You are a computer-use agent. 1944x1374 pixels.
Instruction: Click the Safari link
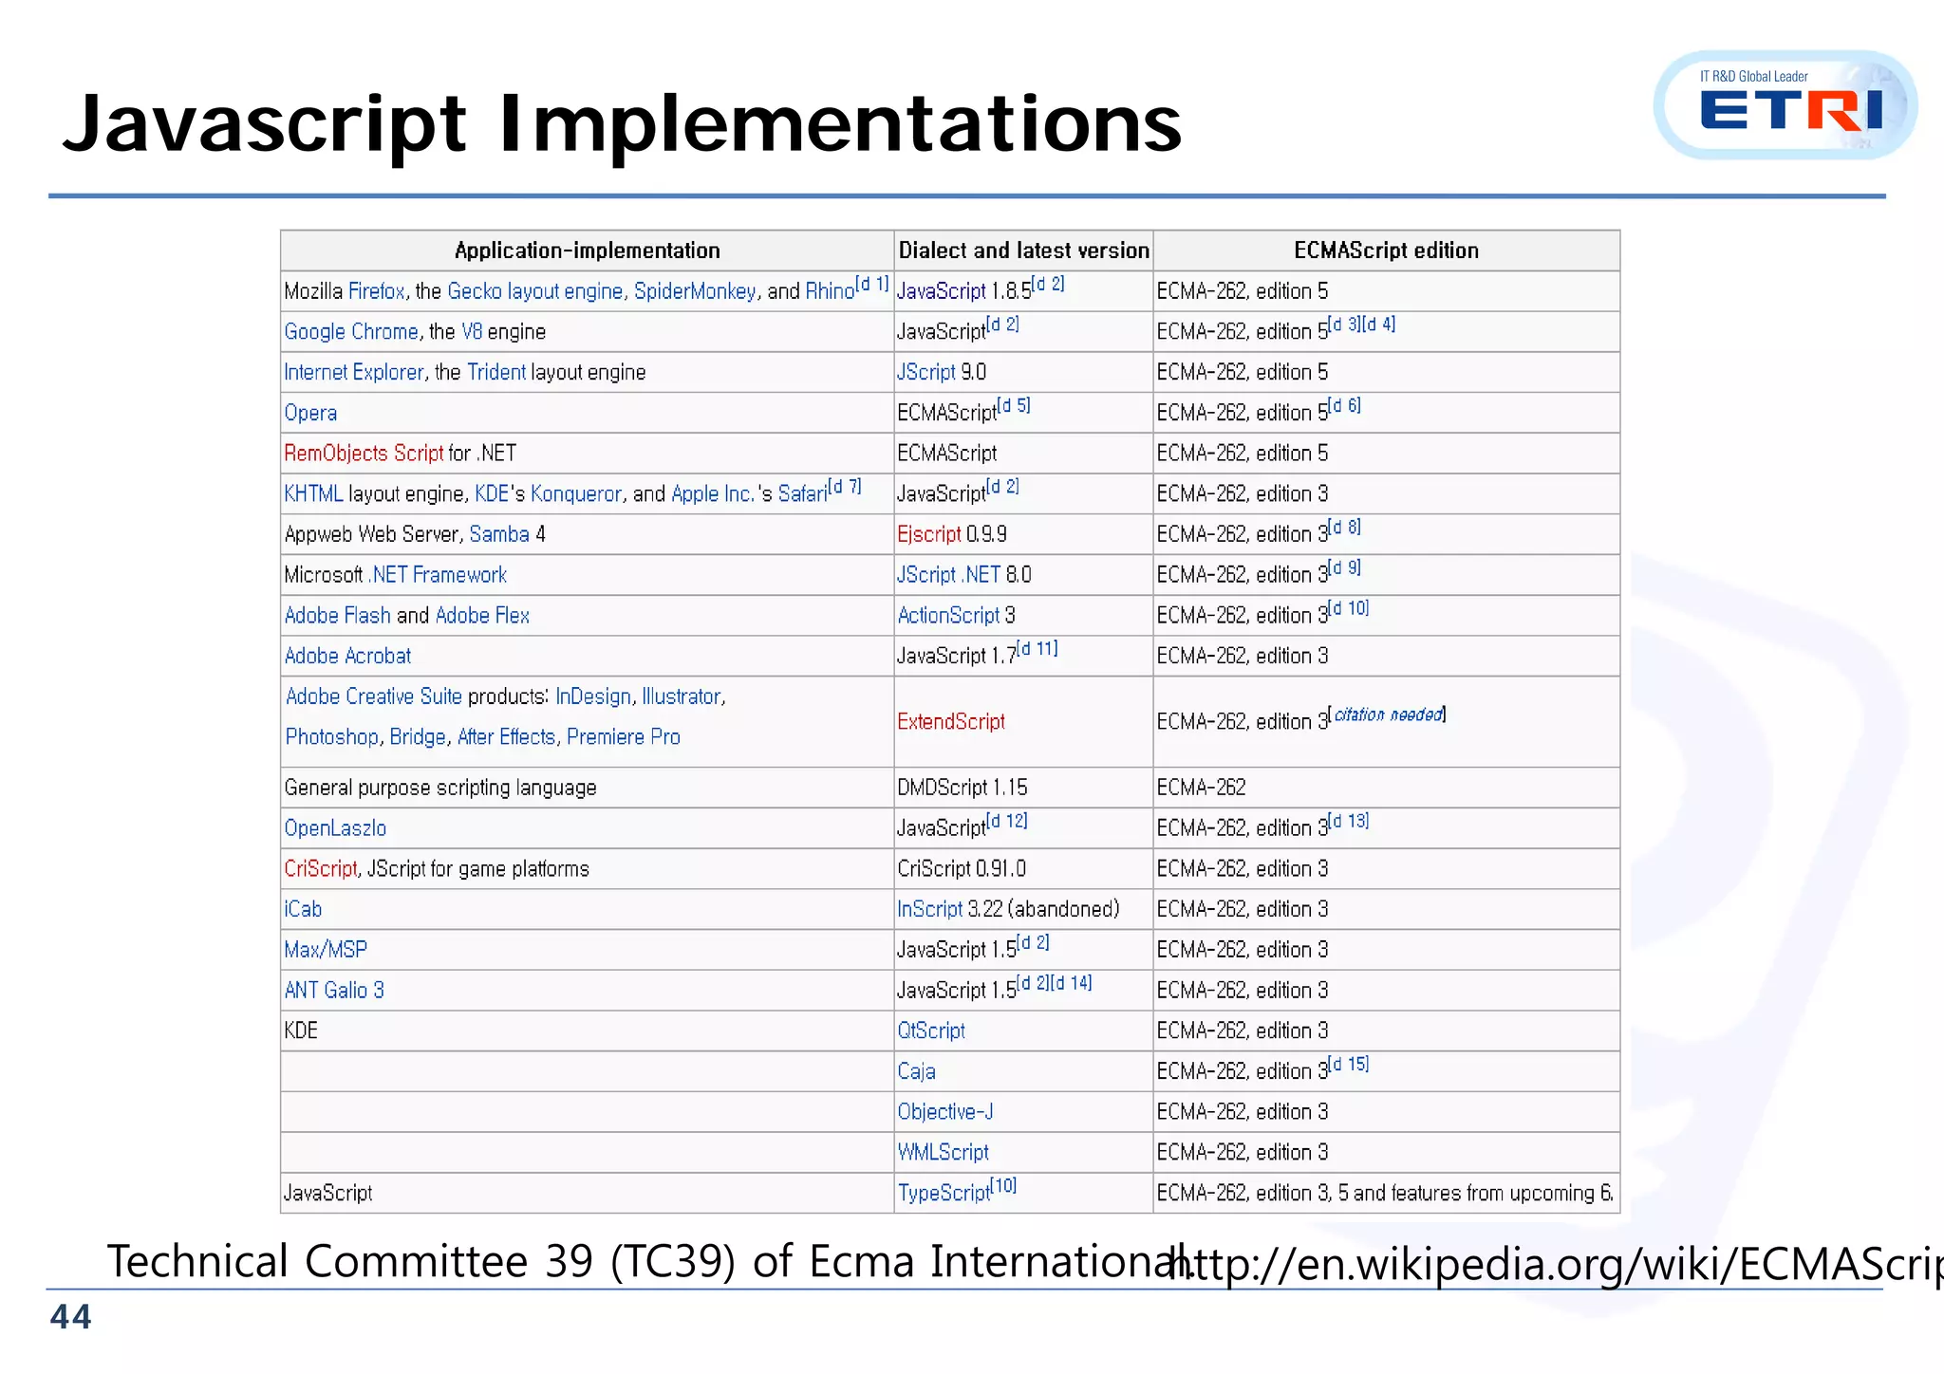tap(803, 494)
